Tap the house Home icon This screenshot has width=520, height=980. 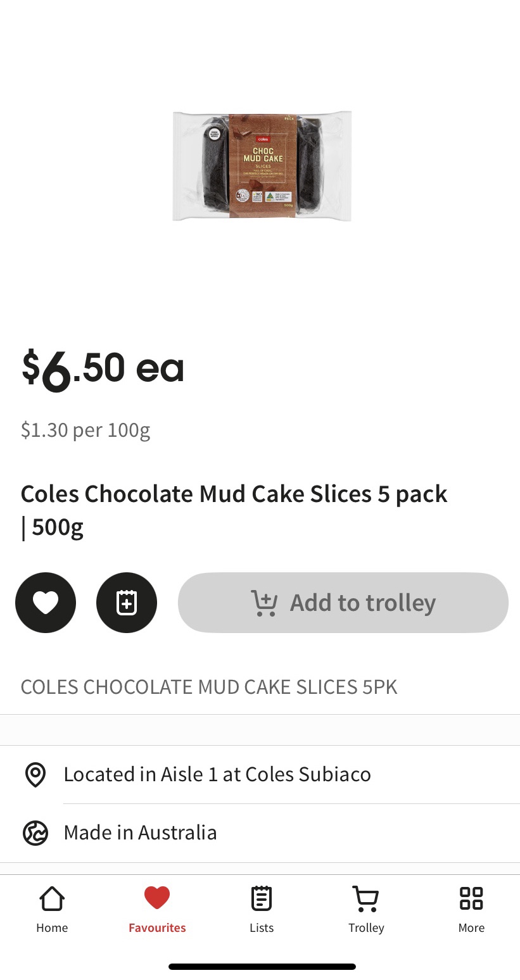[52, 898]
